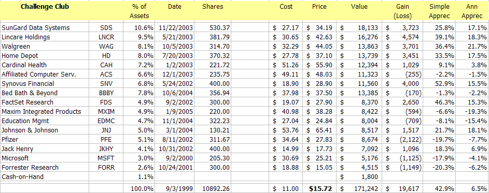Click the date 11/22/2003

174,28
